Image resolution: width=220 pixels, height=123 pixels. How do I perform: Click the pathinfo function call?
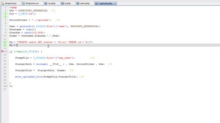(26, 26)
